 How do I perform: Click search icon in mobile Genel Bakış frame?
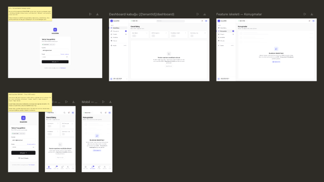point(64,113)
